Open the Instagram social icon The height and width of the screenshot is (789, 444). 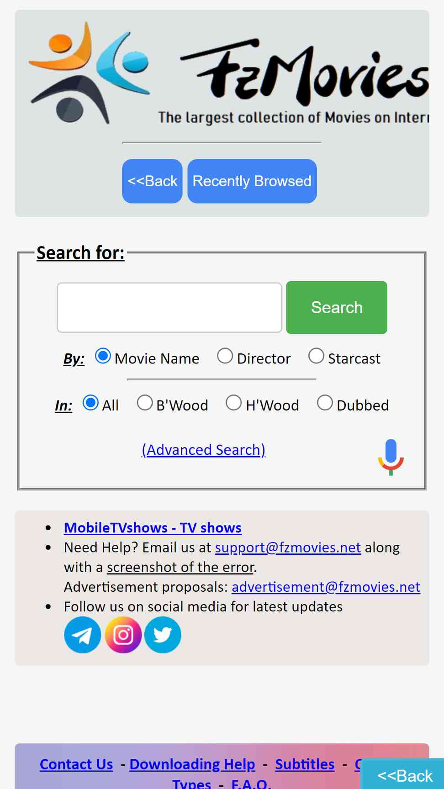point(123,635)
